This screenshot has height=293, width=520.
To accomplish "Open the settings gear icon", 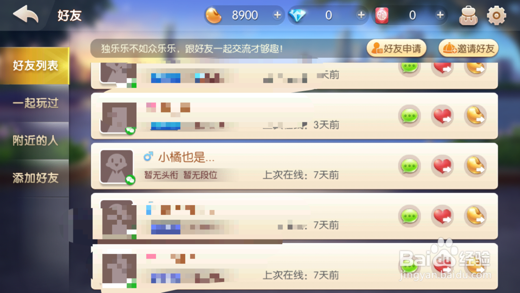I will pyautogui.click(x=496, y=15).
